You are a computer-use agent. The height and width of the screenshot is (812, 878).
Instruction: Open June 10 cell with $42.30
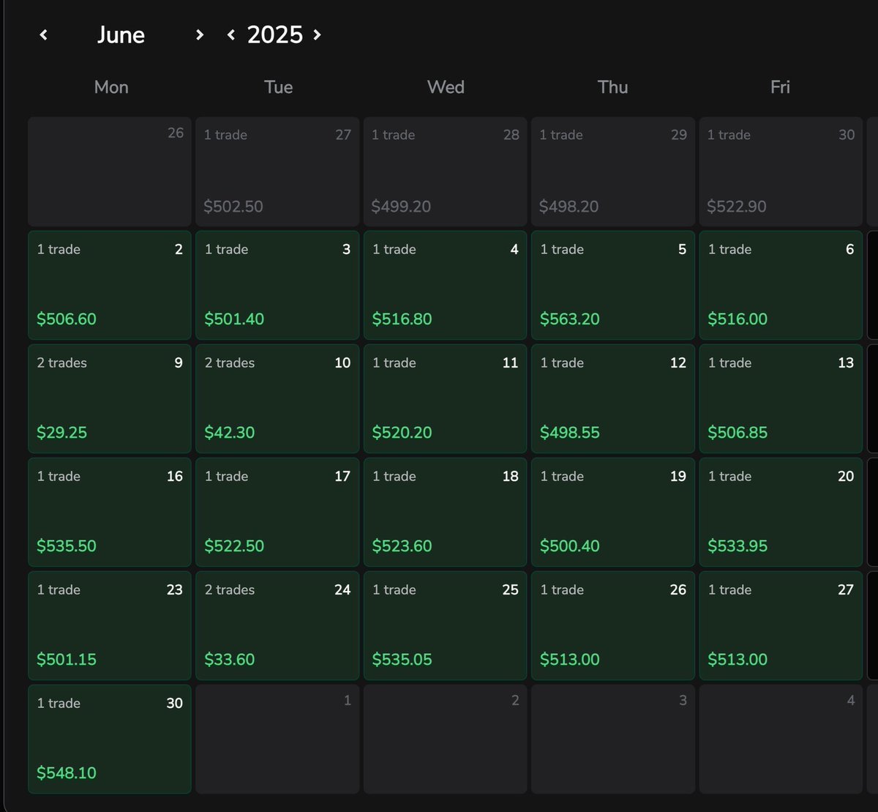(277, 399)
